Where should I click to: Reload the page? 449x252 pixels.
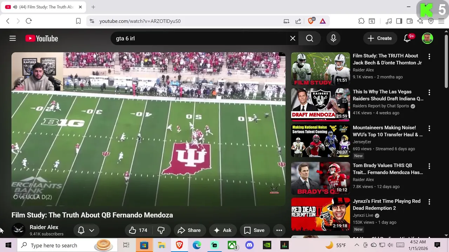(x=29, y=21)
